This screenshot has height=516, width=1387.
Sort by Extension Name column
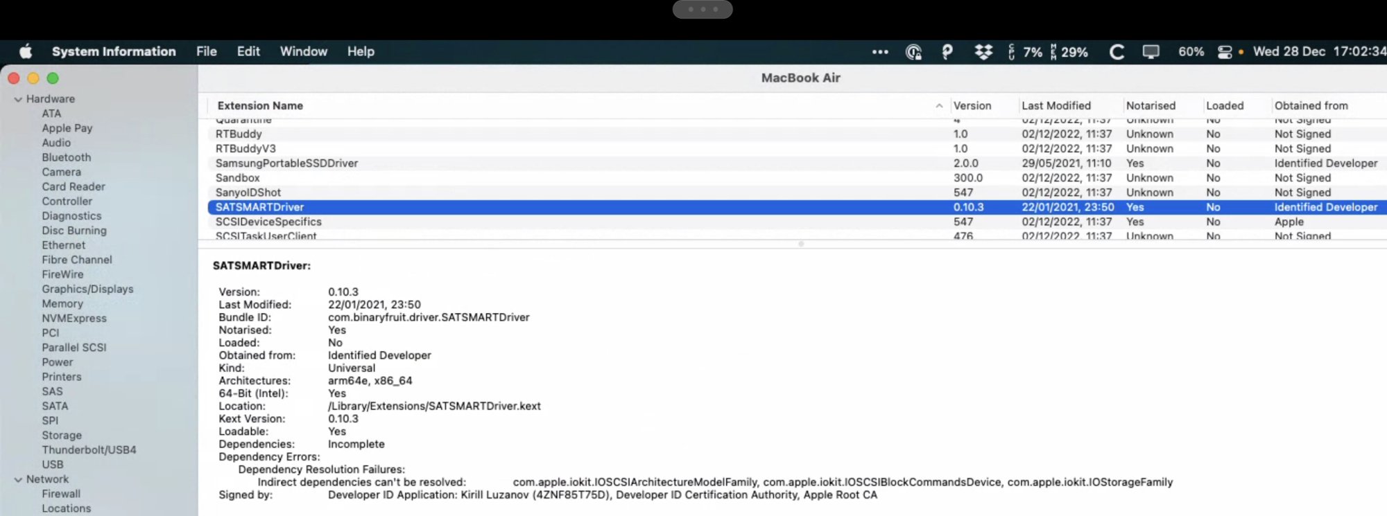click(x=260, y=105)
